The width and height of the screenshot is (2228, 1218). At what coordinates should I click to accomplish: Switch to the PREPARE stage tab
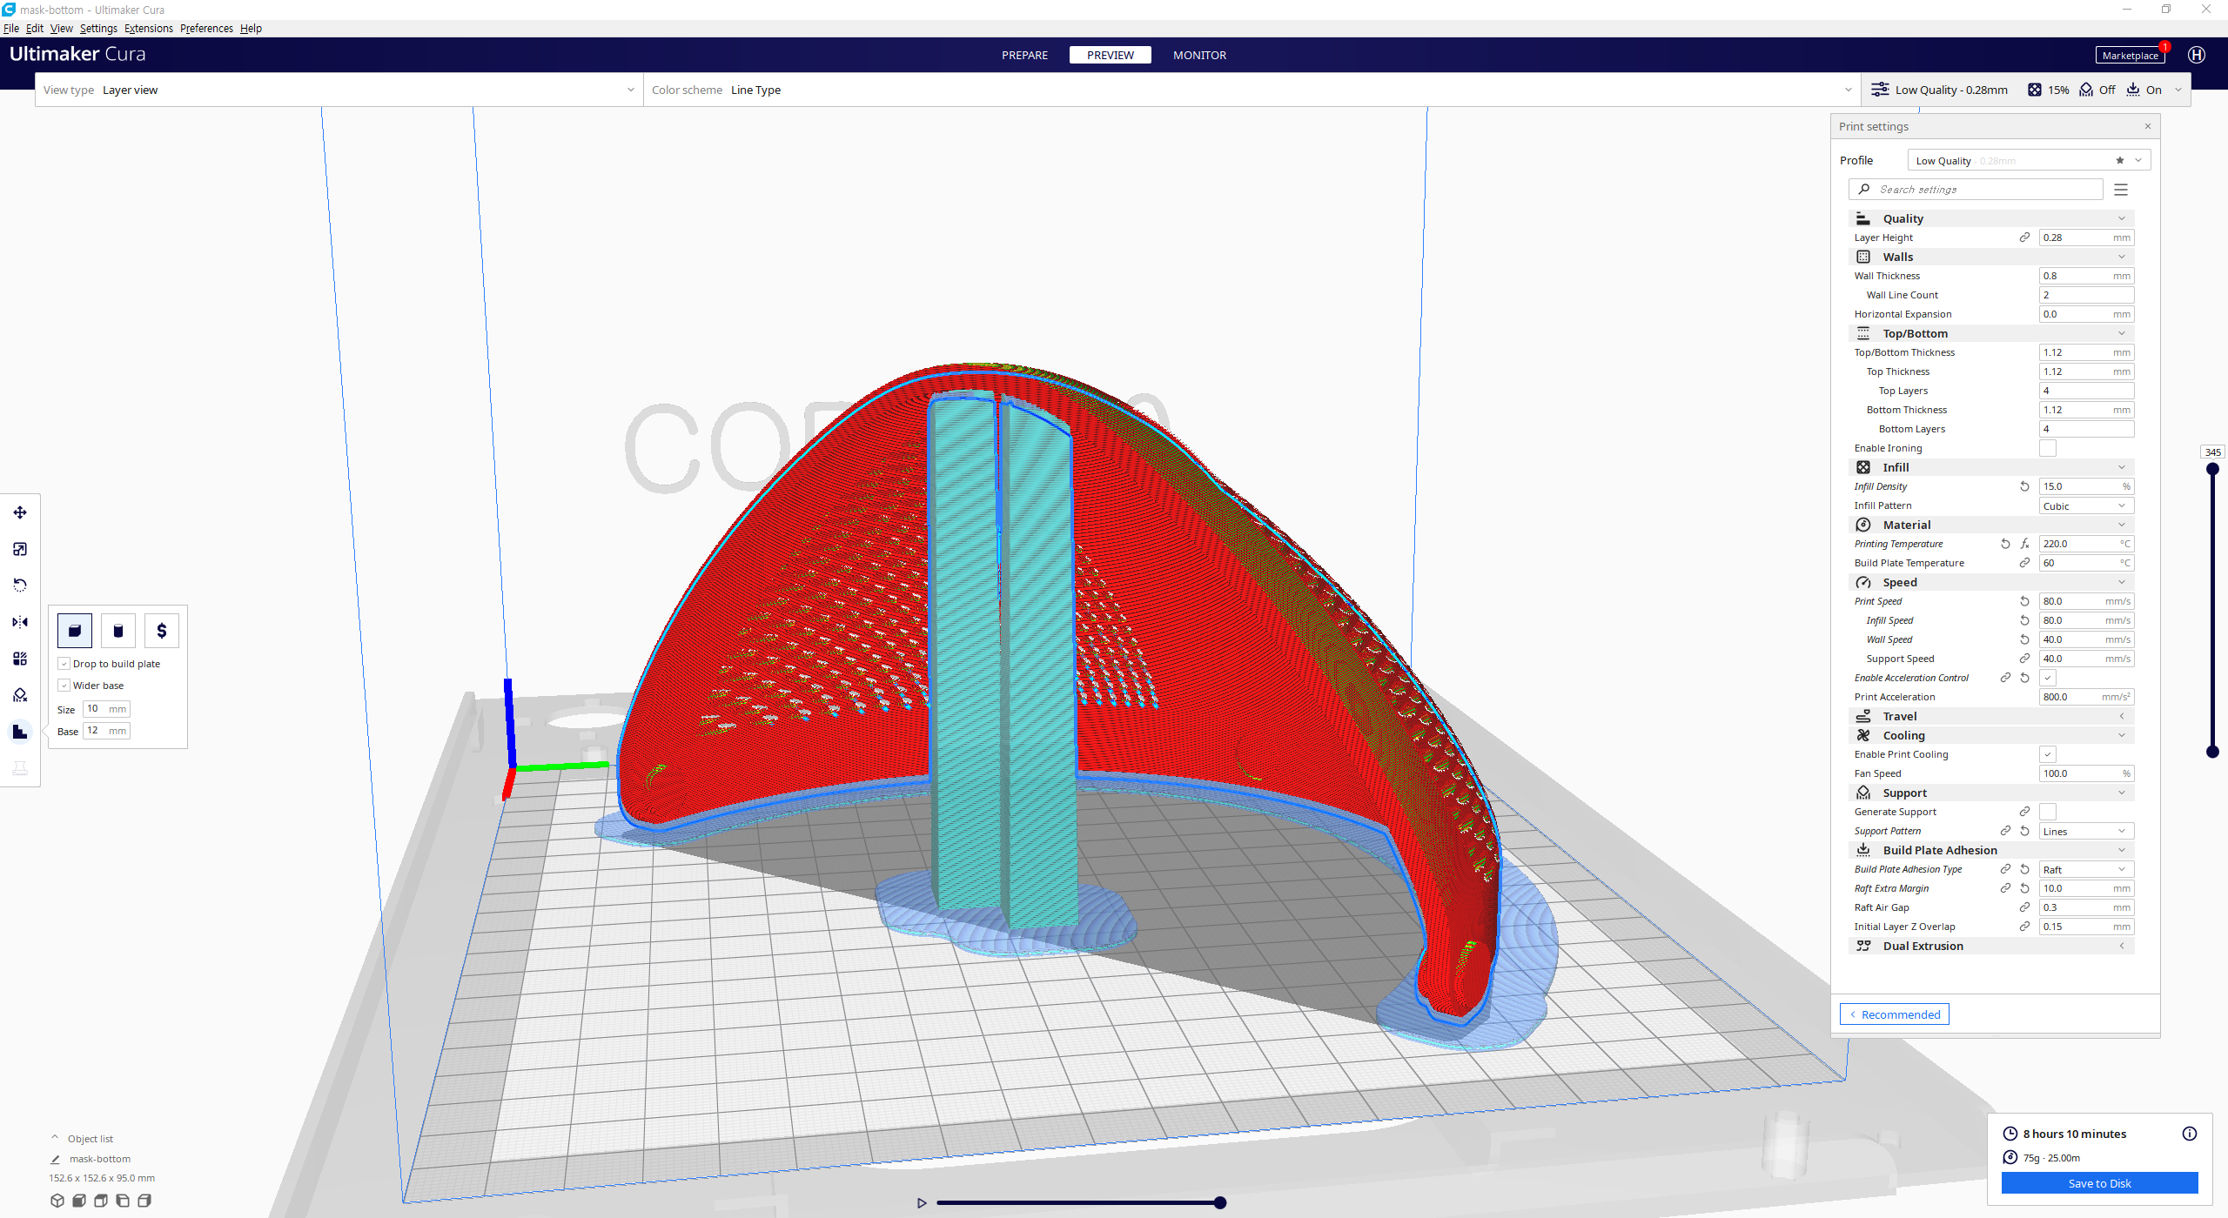1024,55
